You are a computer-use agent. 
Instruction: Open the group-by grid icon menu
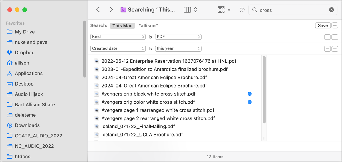(x=224, y=10)
